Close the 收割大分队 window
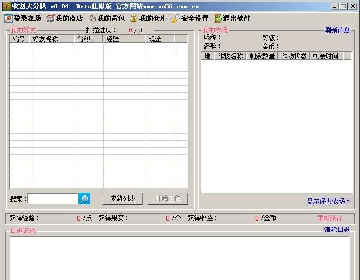Viewport: 360px width, 280px height. 353,6
